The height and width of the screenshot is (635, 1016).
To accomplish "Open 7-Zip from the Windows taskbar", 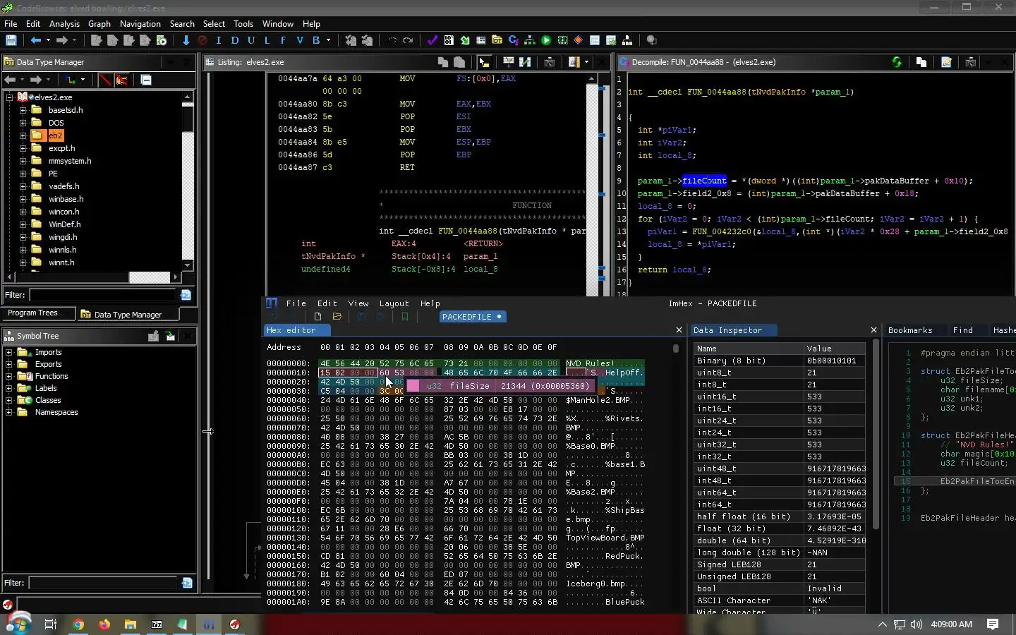I will tap(157, 624).
